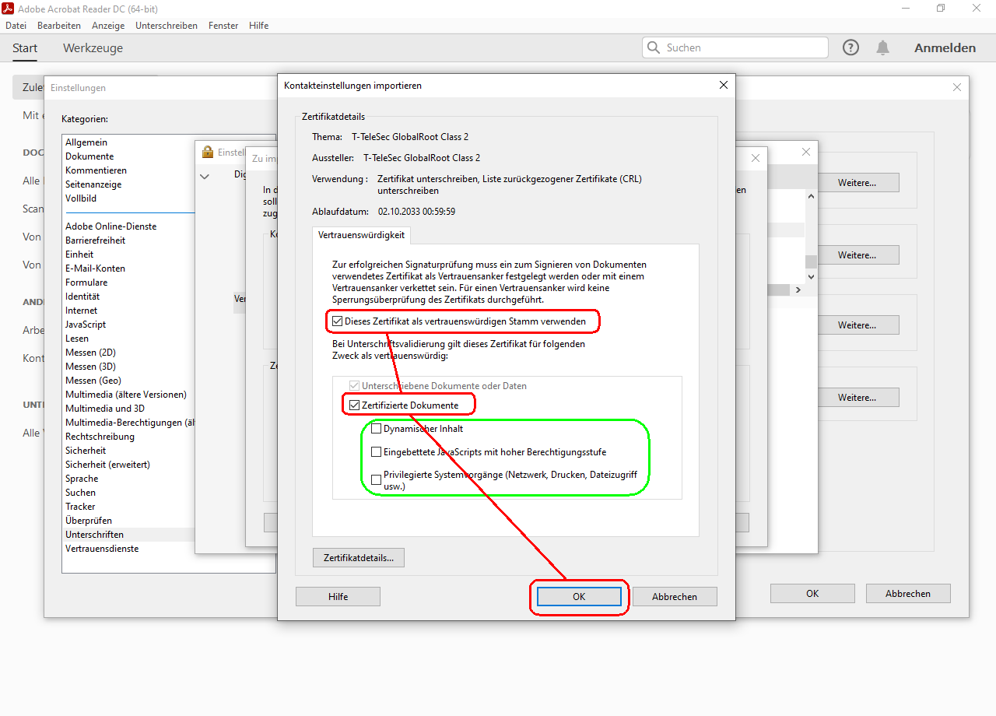The height and width of the screenshot is (716, 996).
Task: Select 'Sicherheit (erweitert)' in Kategorien list
Action: pyautogui.click(x=107, y=465)
